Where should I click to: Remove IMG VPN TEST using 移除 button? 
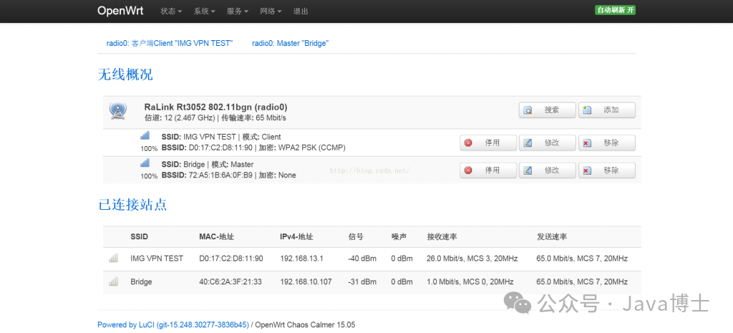[x=606, y=143]
